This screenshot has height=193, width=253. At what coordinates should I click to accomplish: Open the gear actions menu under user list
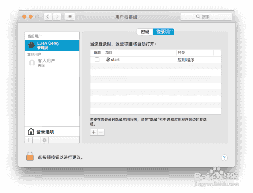[x=45, y=140]
